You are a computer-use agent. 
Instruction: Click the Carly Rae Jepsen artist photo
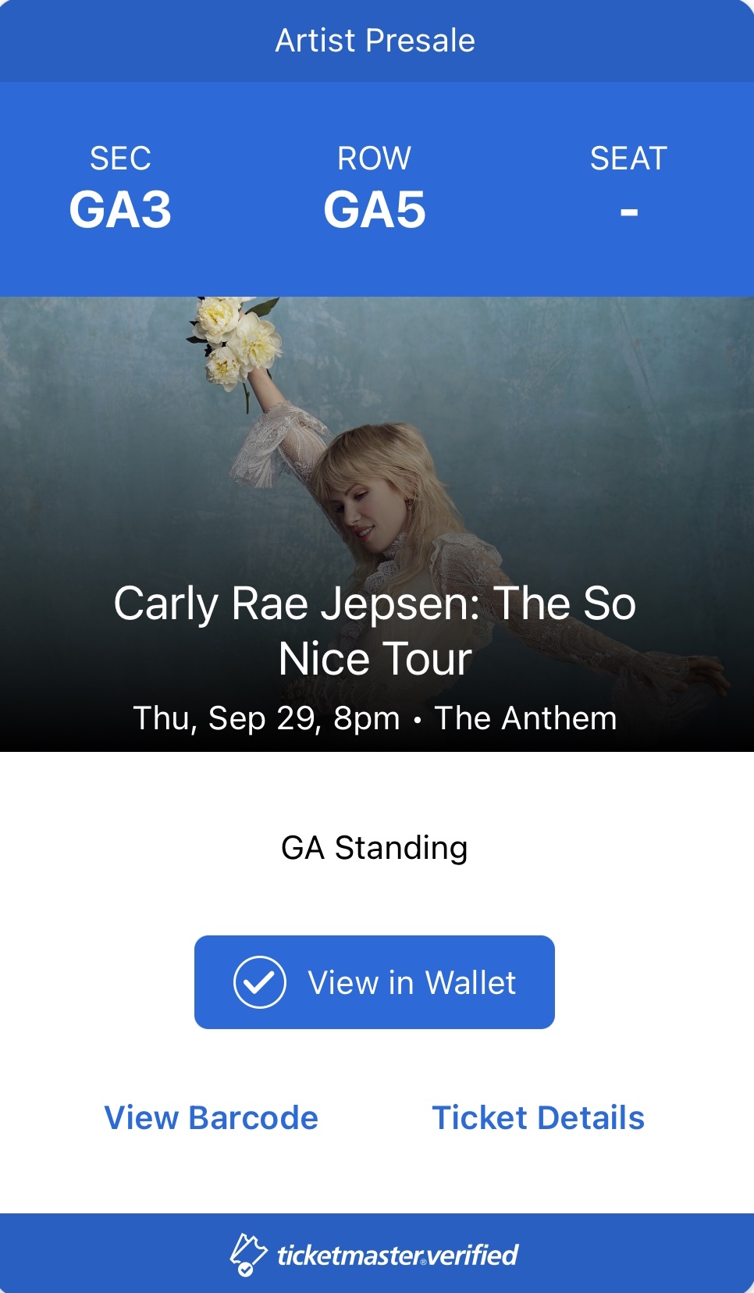coord(377,524)
